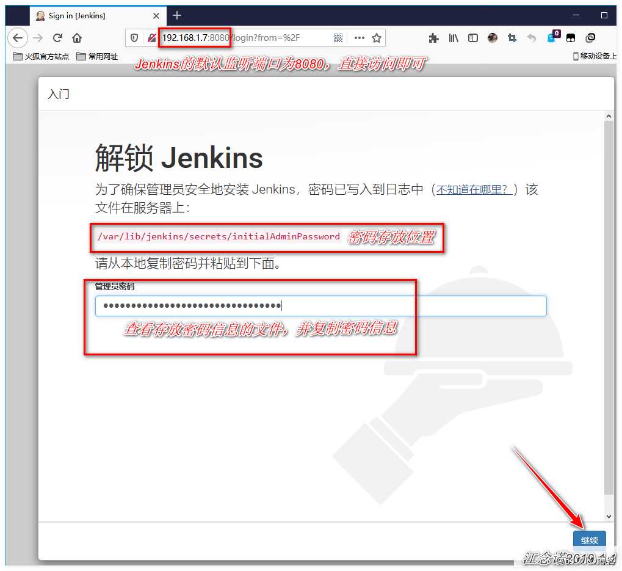
Task: Open the extensions puzzle-piece icon
Action: (434, 38)
